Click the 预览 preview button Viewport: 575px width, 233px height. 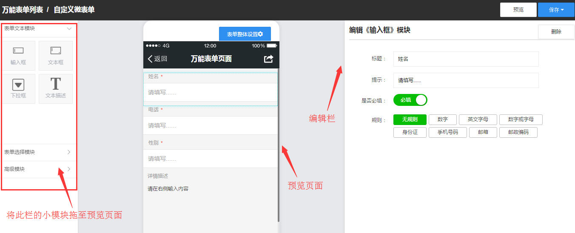click(518, 10)
